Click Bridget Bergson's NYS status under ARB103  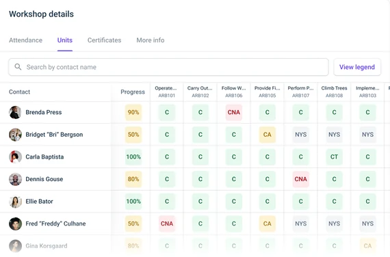point(367,135)
